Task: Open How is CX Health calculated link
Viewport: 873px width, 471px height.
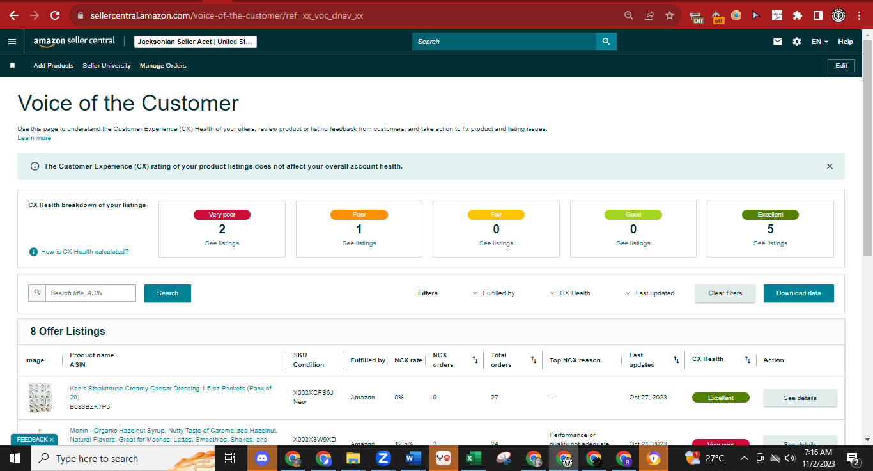Action: [x=85, y=252]
